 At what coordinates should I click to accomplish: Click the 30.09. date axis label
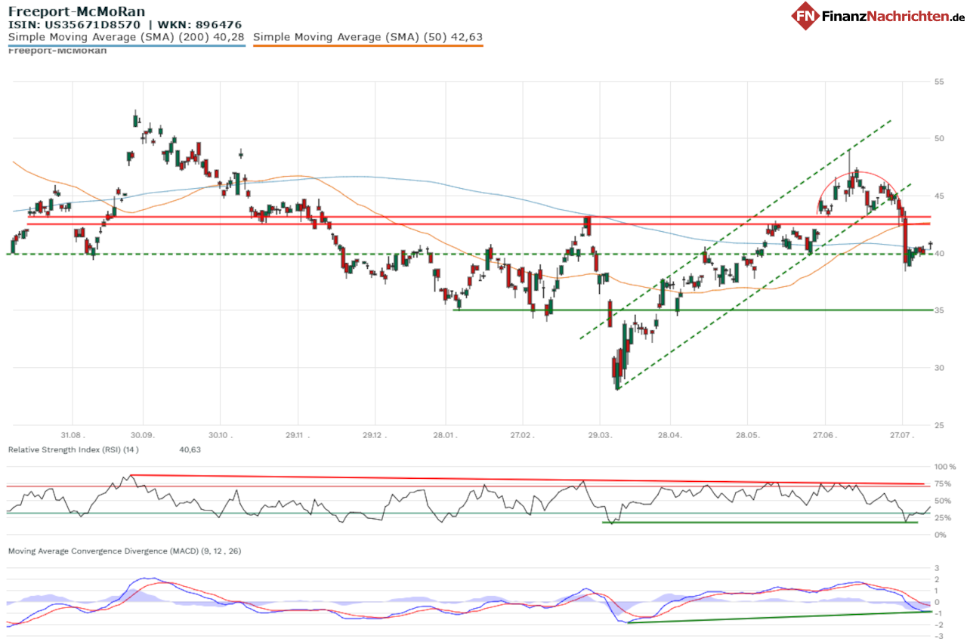coord(143,436)
